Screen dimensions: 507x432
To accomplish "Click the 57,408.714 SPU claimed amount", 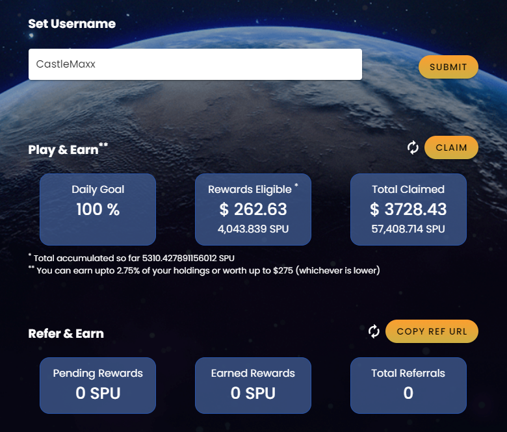I will pyautogui.click(x=408, y=229).
